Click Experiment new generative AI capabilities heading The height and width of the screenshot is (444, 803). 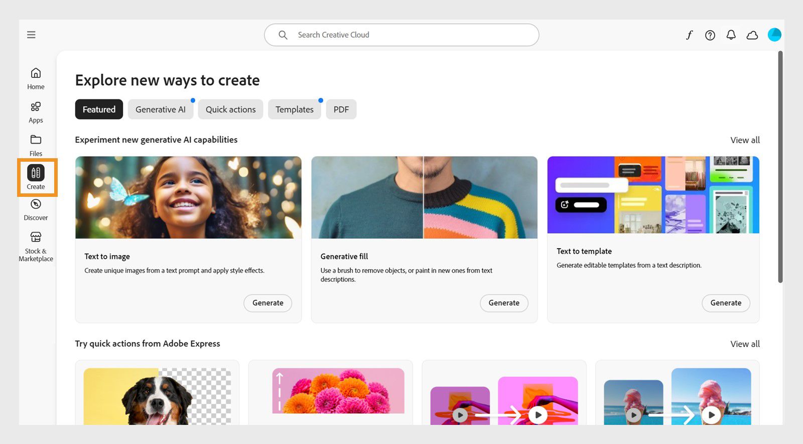click(156, 140)
